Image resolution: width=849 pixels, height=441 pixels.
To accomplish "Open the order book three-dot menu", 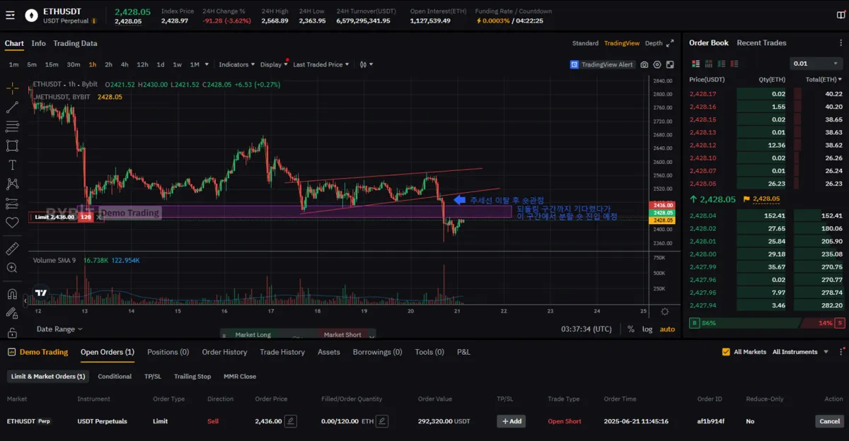I will point(839,43).
